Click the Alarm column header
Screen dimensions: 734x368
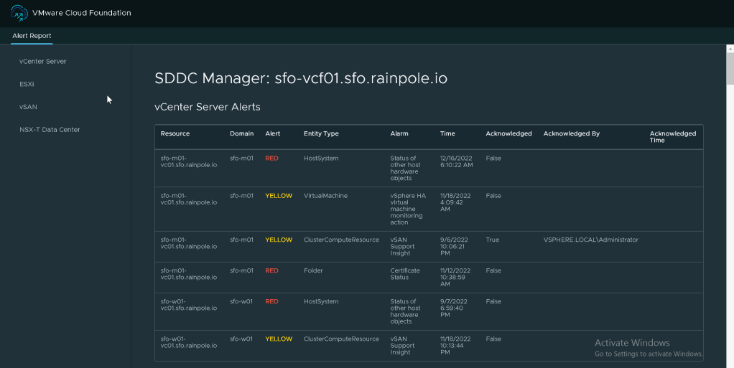(x=399, y=133)
